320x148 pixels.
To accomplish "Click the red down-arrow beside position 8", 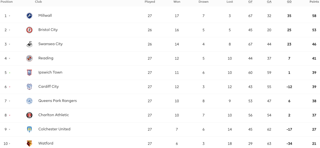I will pos(10,115).
